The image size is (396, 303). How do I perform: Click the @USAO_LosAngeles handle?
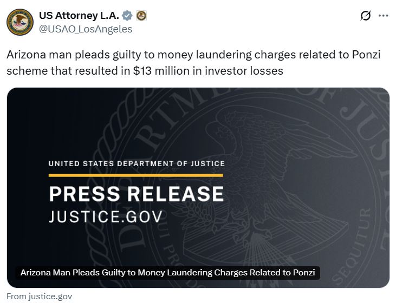pos(86,29)
